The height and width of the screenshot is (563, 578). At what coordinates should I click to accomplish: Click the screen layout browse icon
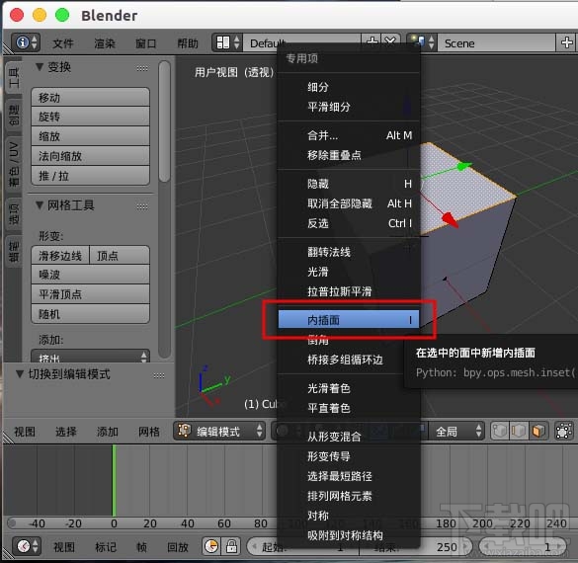tap(227, 42)
